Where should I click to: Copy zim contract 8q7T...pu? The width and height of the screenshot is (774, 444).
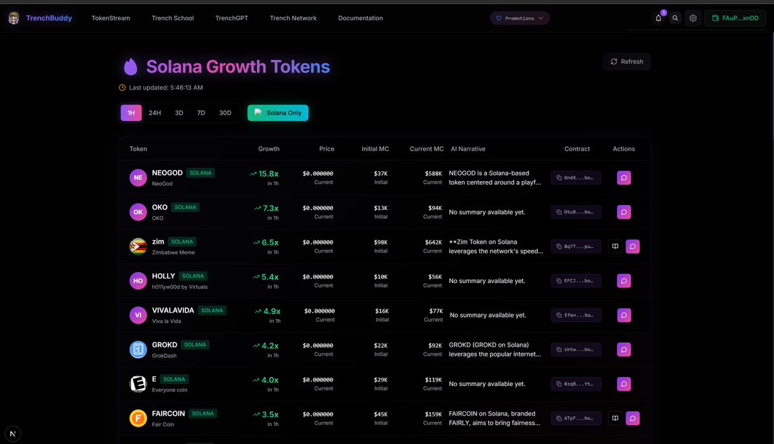576,246
